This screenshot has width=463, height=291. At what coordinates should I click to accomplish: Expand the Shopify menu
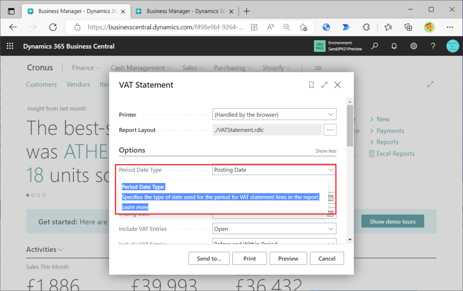(276, 68)
